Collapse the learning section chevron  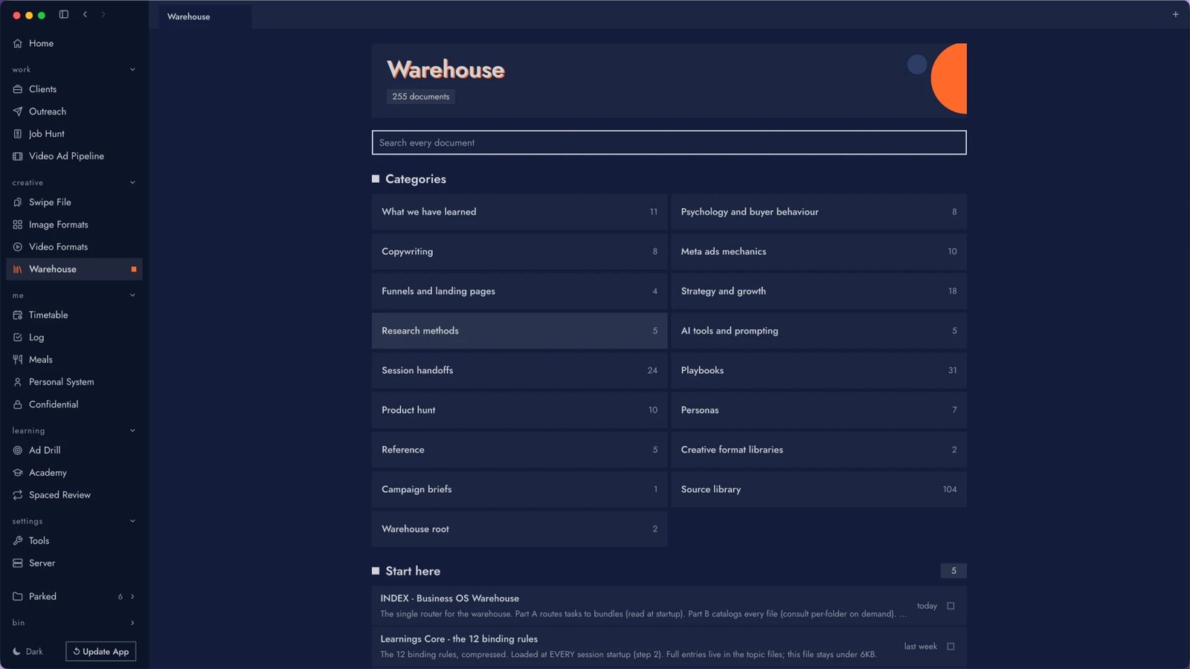(132, 431)
